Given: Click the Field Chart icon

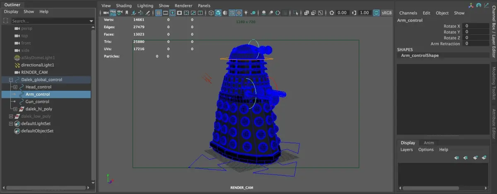Looking at the screenshot, I should pos(186,13).
